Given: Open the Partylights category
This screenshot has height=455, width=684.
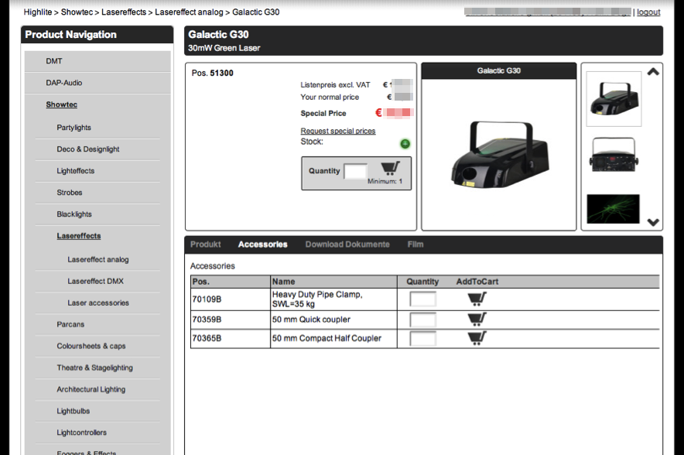Looking at the screenshot, I should tap(74, 128).
